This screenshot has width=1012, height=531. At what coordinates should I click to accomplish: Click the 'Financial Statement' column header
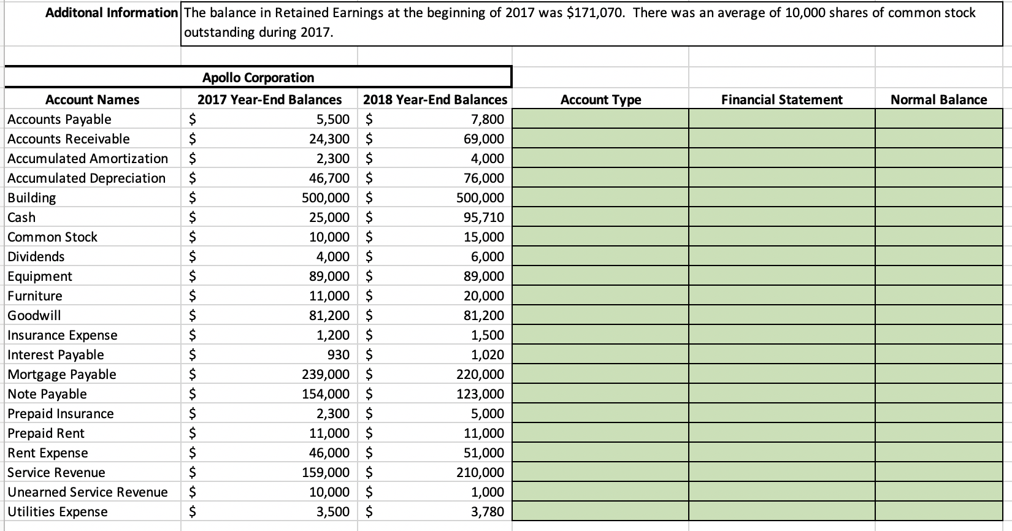(x=782, y=99)
